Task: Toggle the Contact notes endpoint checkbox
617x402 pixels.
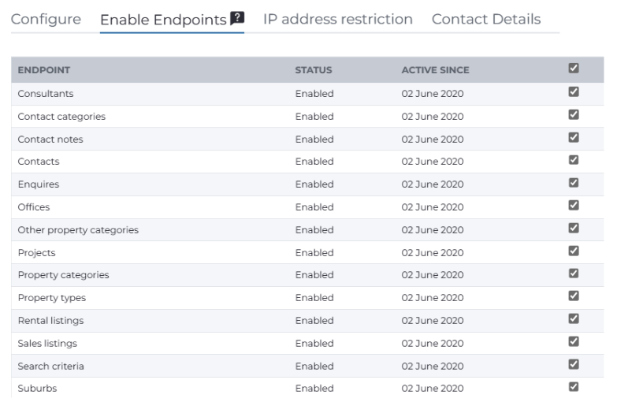Action: tap(574, 138)
